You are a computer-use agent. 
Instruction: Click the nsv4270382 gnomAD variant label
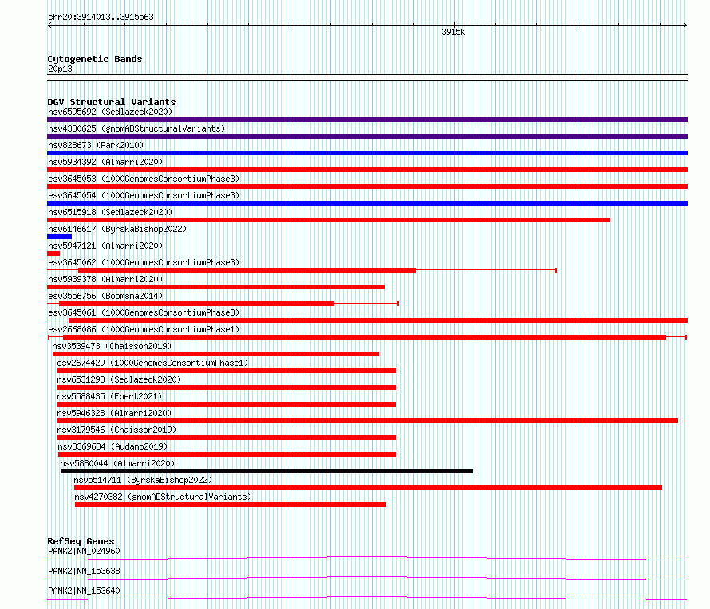coord(163,497)
